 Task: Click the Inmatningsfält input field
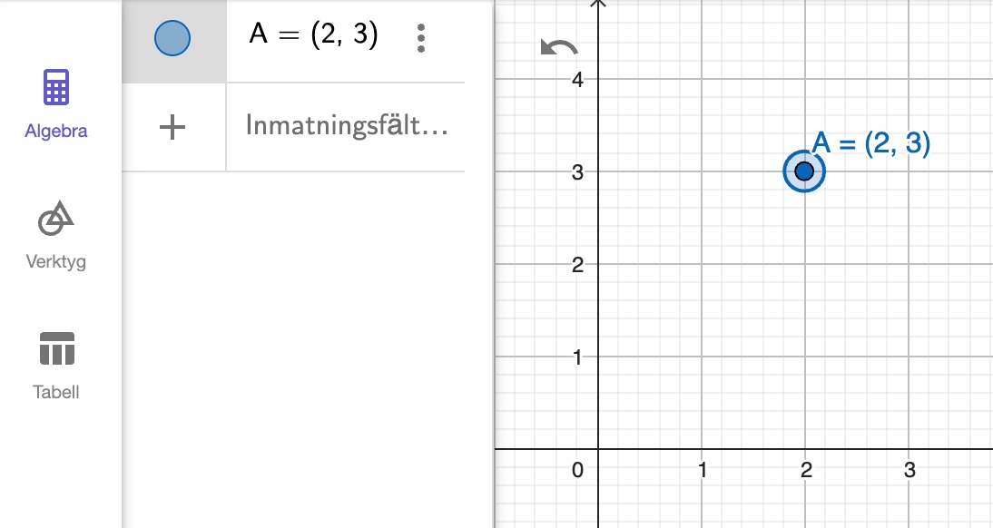(x=345, y=126)
